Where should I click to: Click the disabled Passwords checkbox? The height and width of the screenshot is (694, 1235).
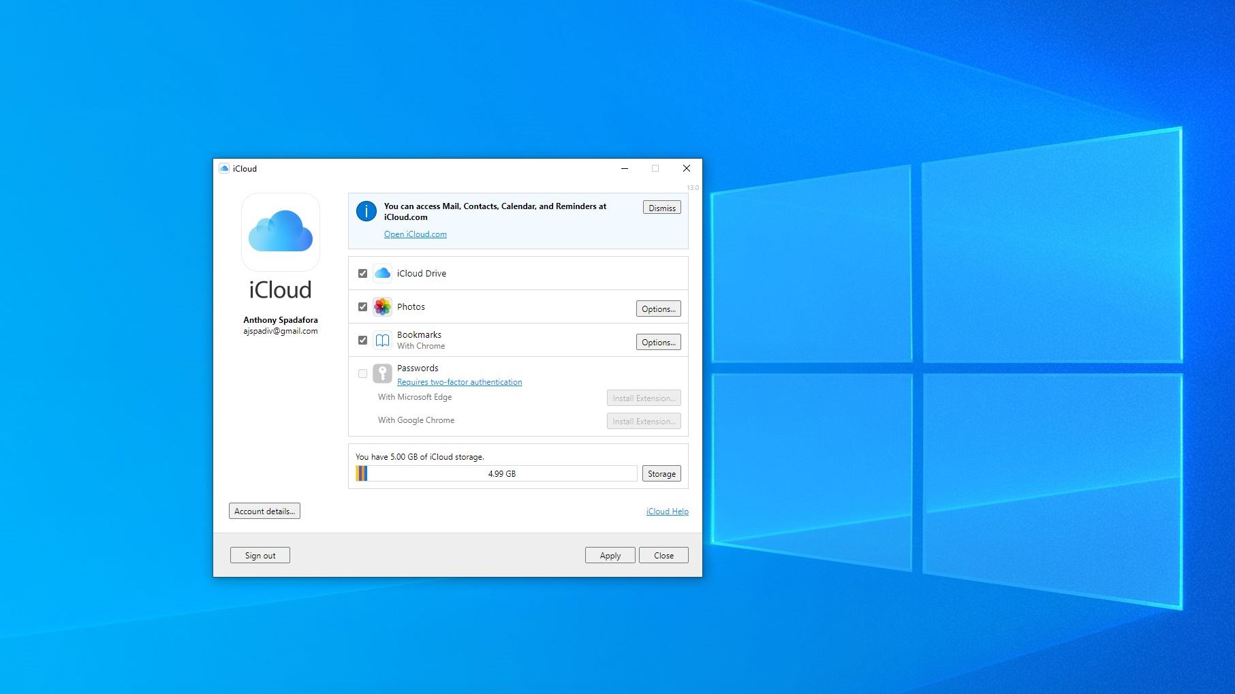click(x=362, y=373)
